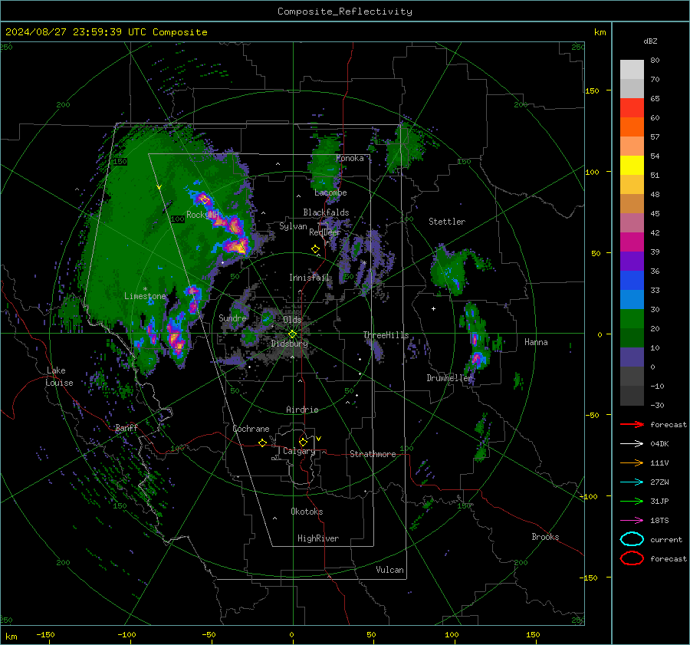Click the yellow diamond marker under Cochrane
690x645 pixels.
263,443
